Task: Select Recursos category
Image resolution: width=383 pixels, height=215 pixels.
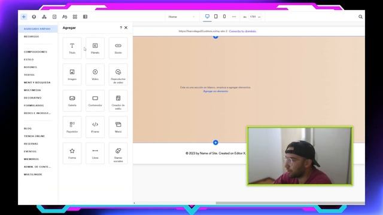Action: click(x=31, y=36)
